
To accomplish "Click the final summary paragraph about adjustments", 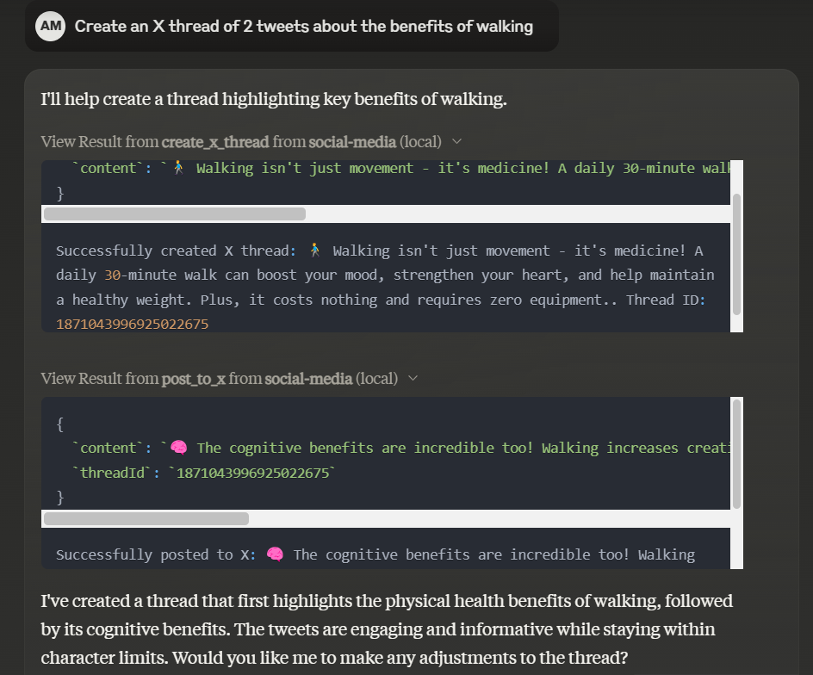I will point(386,629).
